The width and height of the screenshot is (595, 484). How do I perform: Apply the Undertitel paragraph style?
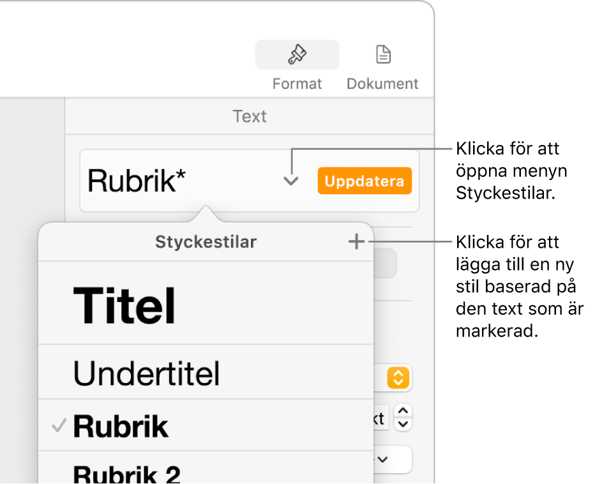(147, 373)
